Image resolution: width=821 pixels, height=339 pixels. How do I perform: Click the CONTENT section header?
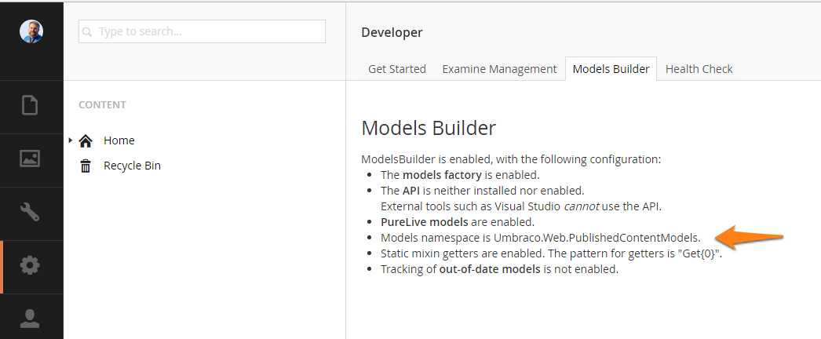102,104
